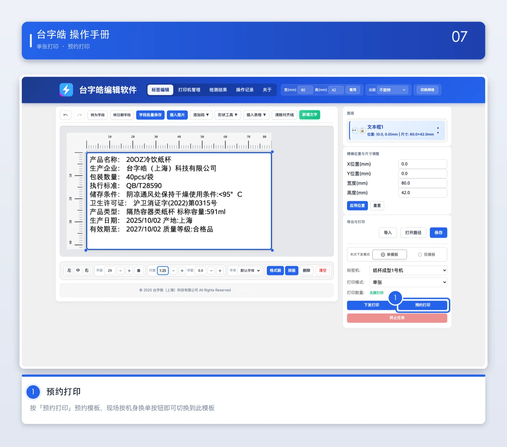Click 应用位置 button
The height and width of the screenshot is (447, 507).
(357, 205)
